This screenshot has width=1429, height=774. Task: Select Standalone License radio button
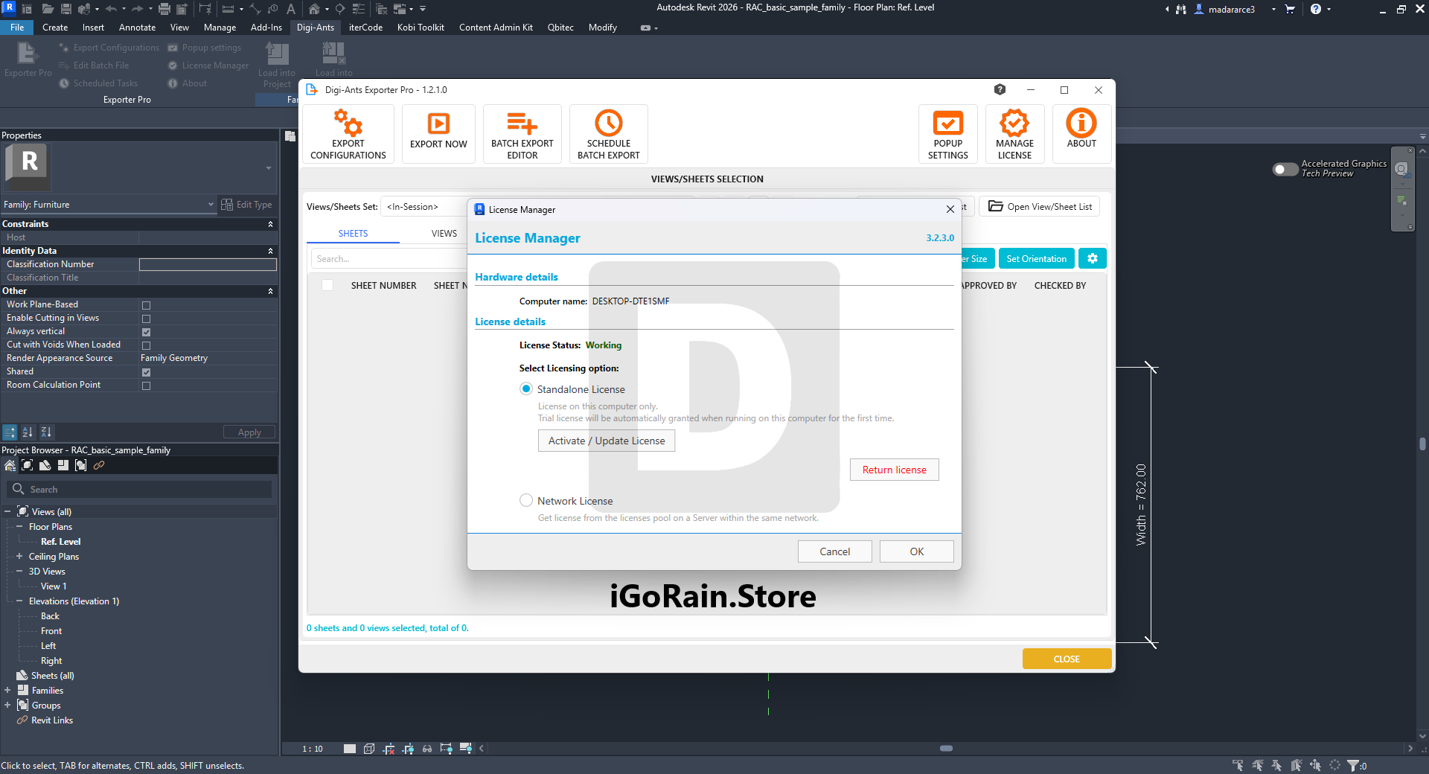click(x=526, y=388)
